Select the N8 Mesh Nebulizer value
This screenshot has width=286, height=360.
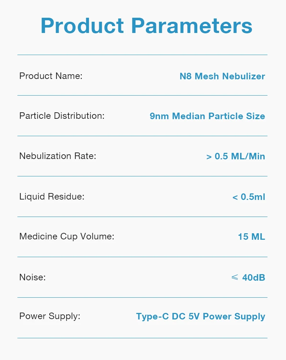click(x=222, y=76)
